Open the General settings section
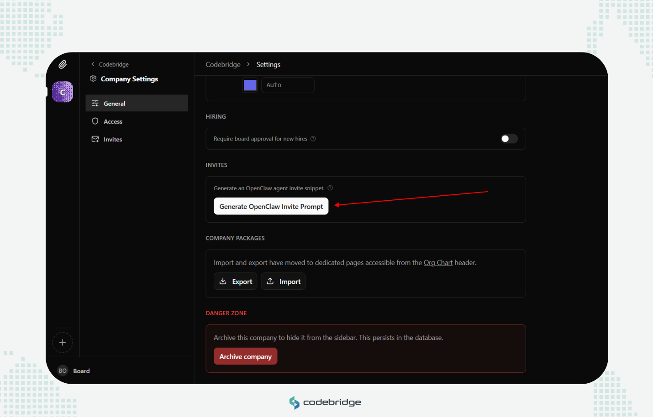653x417 pixels. tap(137, 103)
